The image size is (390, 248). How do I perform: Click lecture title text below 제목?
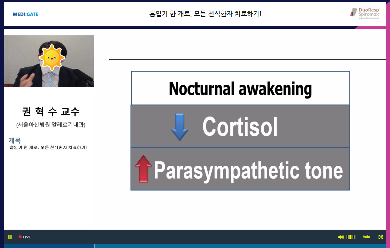[48, 147]
